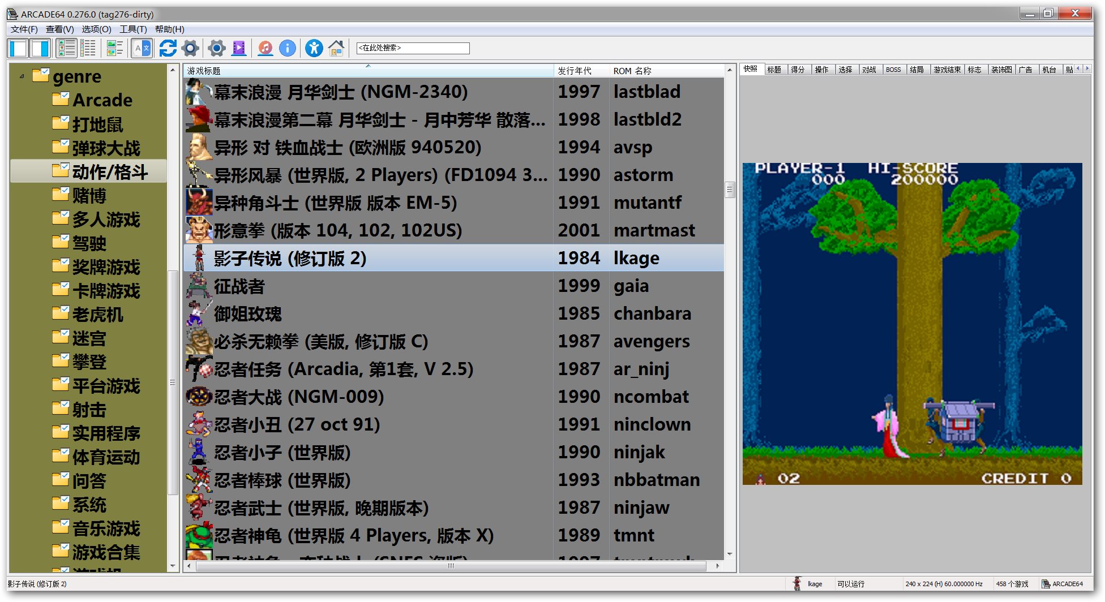
Task: Open the blue info icon
Action: coord(288,49)
